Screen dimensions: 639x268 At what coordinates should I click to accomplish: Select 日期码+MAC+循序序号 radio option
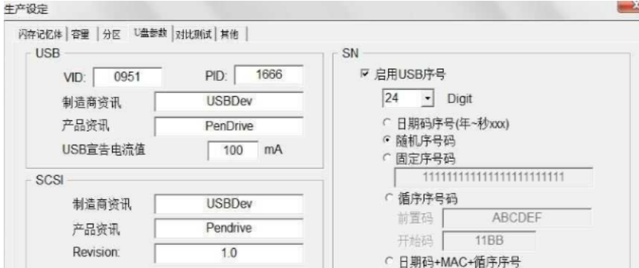[x=388, y=261]
